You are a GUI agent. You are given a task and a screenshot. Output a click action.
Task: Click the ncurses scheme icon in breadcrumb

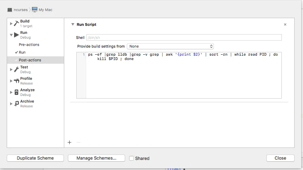tap(10, 10)
